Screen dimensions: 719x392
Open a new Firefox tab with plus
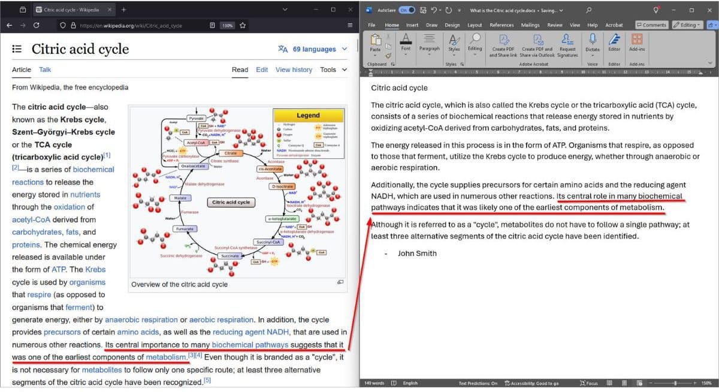click(x=123, y=10)
